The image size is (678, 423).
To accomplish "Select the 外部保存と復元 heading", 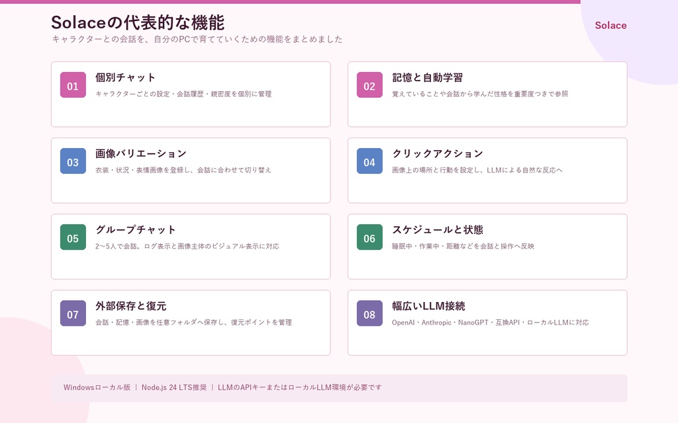I will tap(130, 306).
